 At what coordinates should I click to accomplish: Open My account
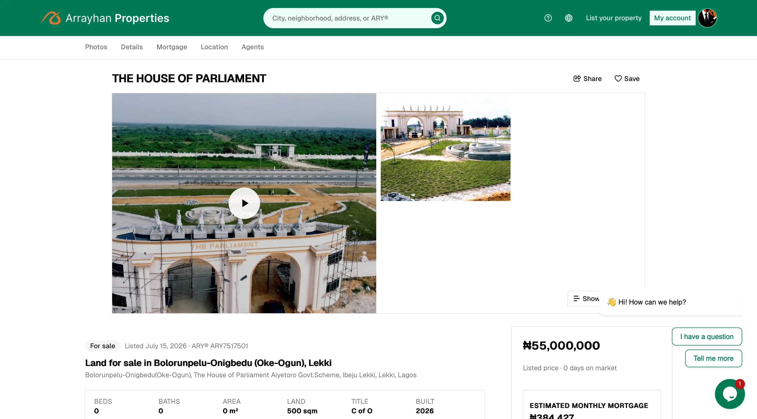click(x=672, y=18)
